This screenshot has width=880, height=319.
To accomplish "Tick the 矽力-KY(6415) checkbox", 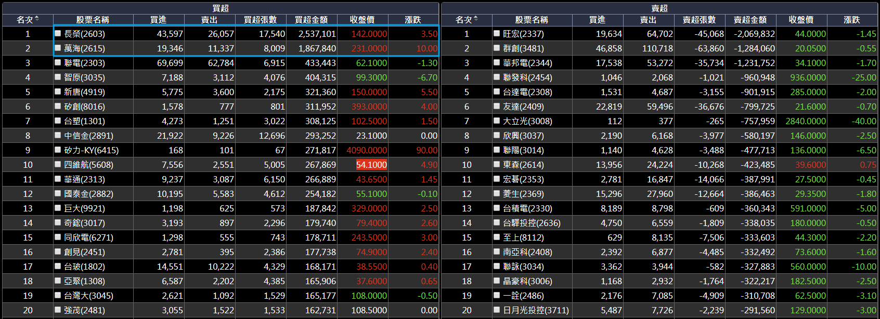I will pos(58,150).
